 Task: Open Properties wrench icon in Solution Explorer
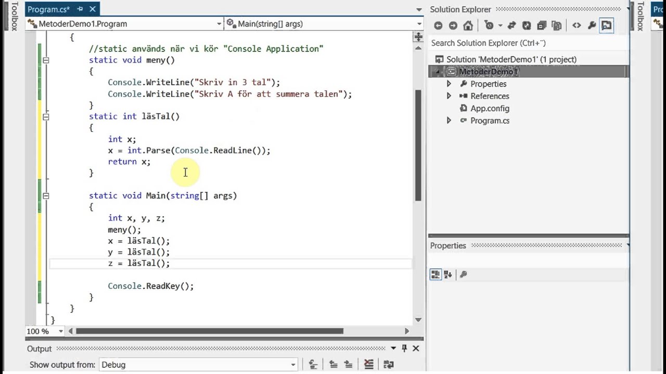(592, 25)
